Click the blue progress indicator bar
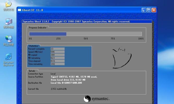Image resolution: width=174 pixels, height=104 pixels. (x=48, y=34)
